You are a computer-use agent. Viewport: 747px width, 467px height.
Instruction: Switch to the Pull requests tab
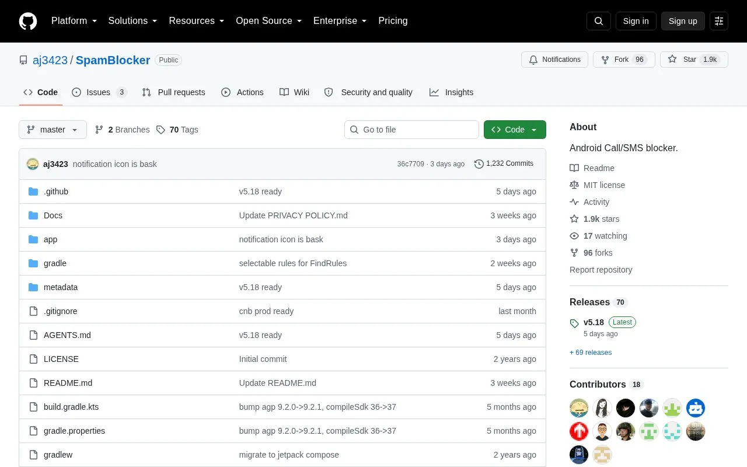[x=174, y=92]
